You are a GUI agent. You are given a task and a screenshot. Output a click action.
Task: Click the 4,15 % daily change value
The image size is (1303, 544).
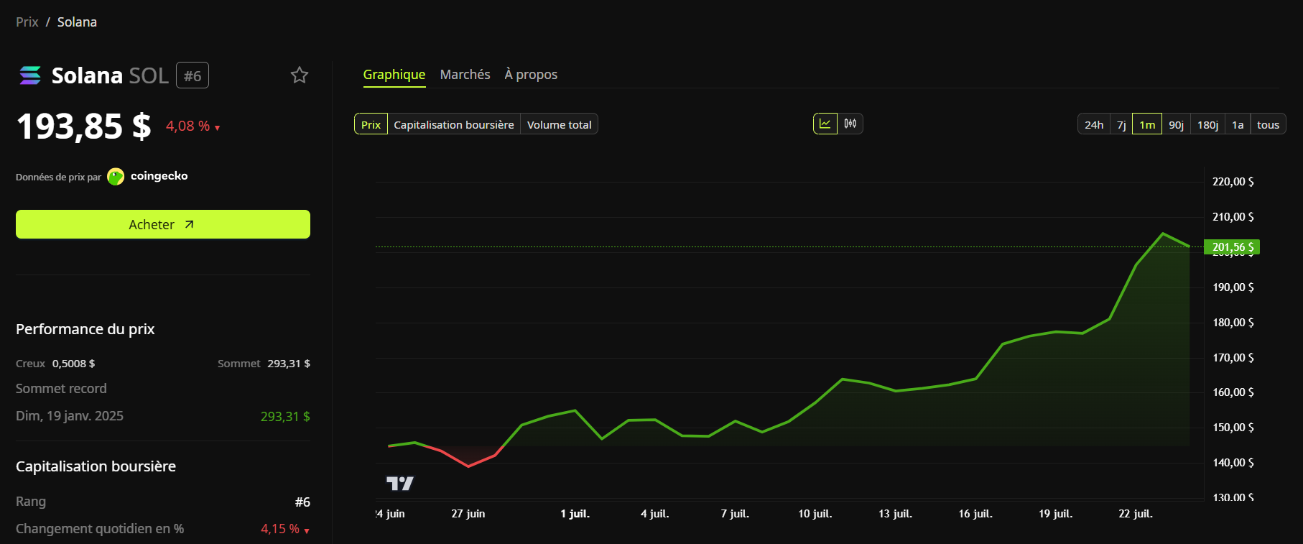280,529
